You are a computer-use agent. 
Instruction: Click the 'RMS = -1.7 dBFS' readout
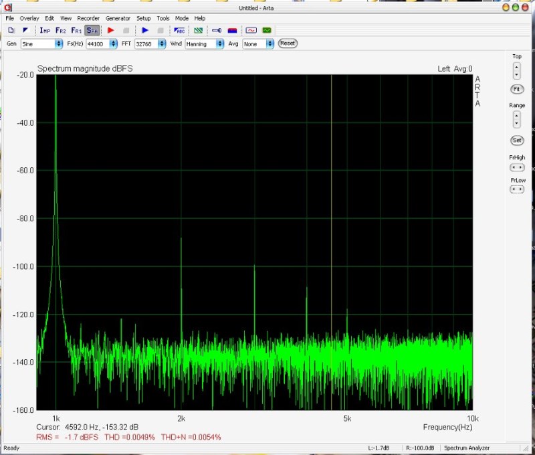(x=68, y=437)
